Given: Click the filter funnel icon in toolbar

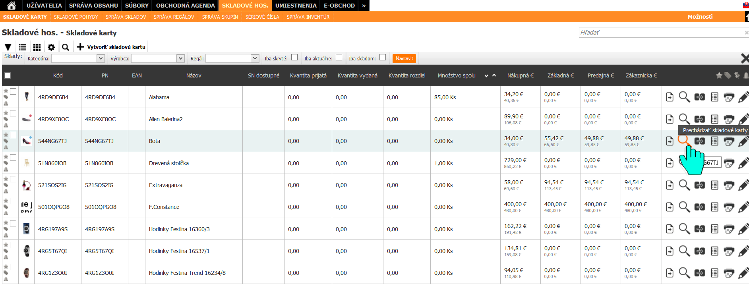Looking at the screenshot, I should point(8,47).
